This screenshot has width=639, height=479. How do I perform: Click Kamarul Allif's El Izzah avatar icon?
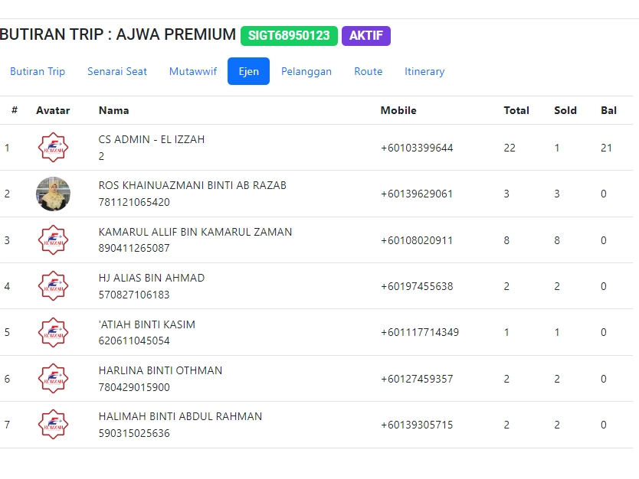point(53,240)
